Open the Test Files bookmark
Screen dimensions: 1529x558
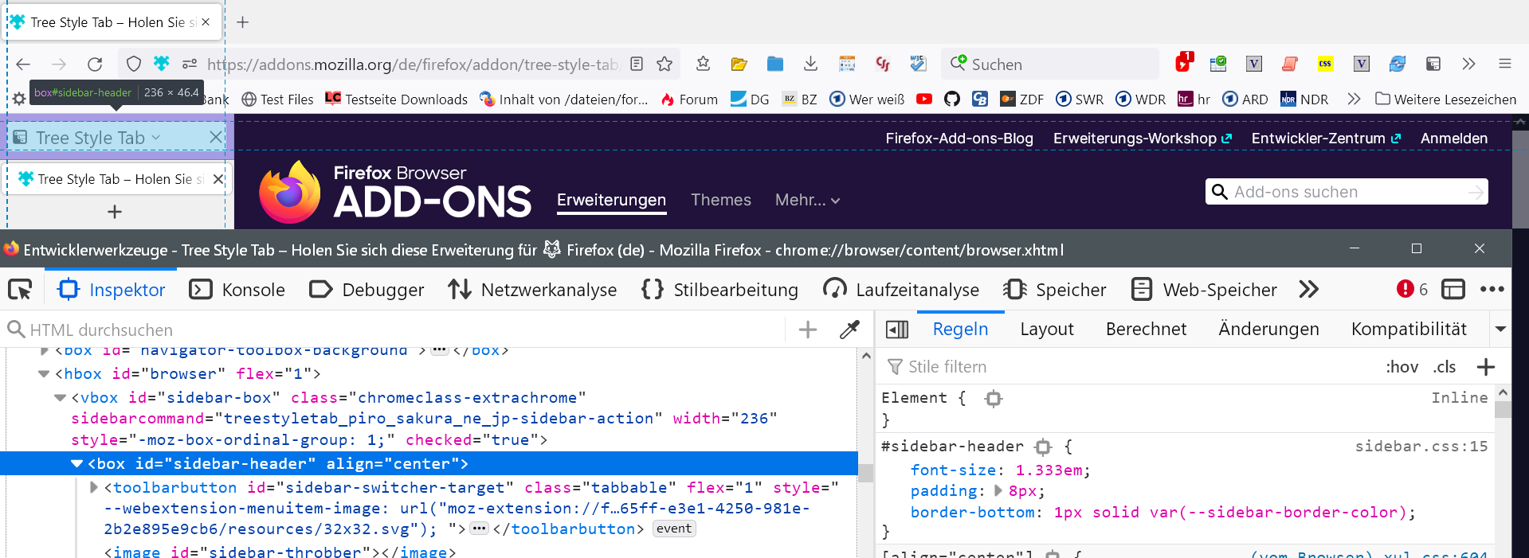(277, 99)
